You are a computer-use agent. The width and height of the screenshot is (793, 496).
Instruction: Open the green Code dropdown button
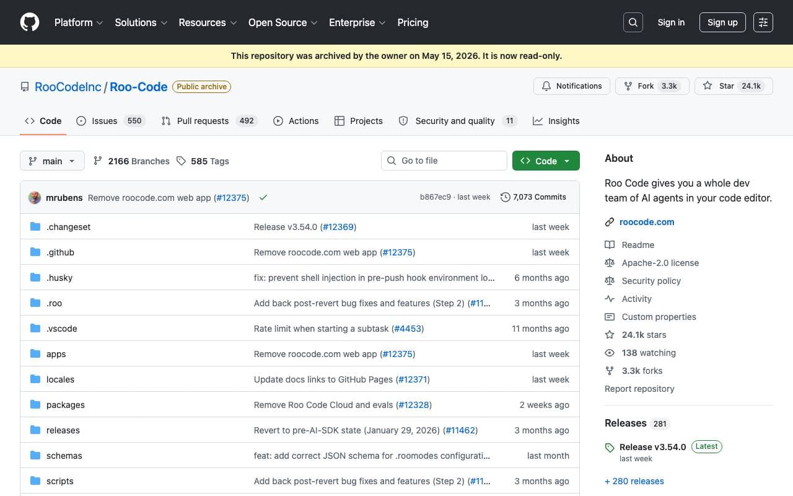(546, 161)
